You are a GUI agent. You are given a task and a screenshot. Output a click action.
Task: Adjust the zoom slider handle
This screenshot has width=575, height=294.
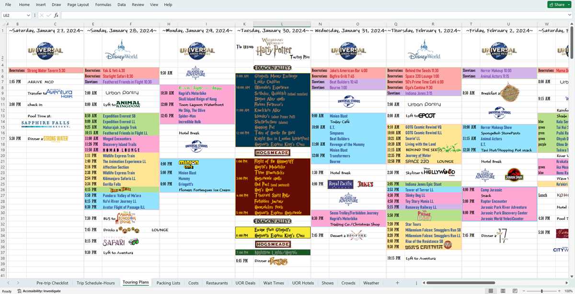tap(542, 291)
